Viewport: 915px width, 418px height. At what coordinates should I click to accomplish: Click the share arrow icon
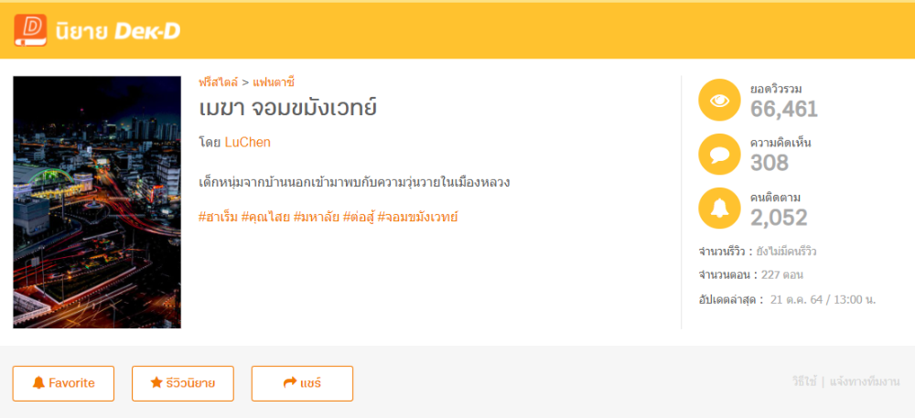point(290,383)
